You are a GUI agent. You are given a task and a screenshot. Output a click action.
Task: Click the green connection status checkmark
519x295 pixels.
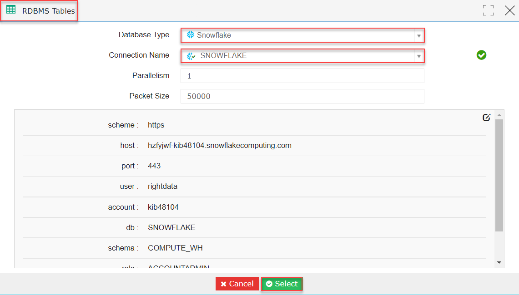coord(481,55)
